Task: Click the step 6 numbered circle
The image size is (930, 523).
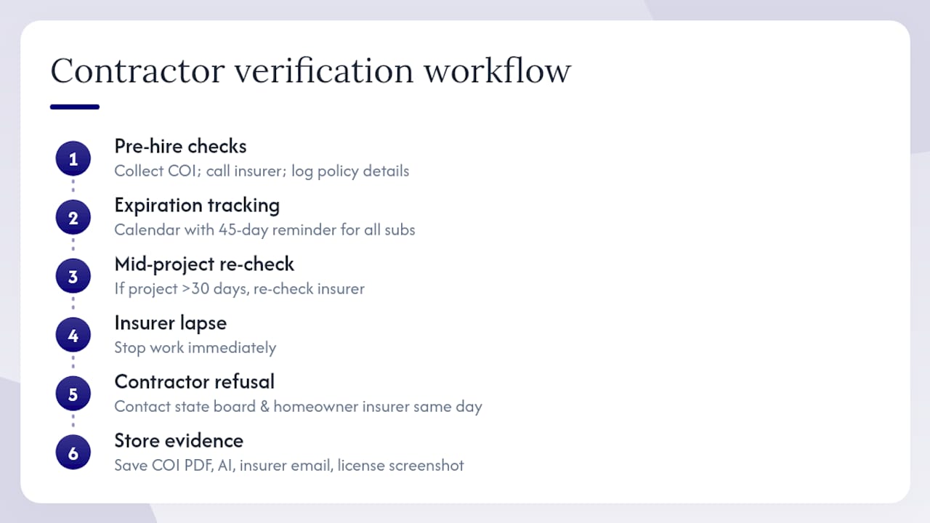Action: (x=73, y=453)
